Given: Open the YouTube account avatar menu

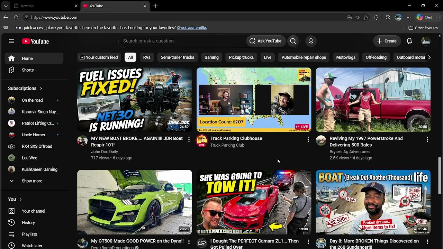Looking at the screenshot, I should (x=426, y=41).
